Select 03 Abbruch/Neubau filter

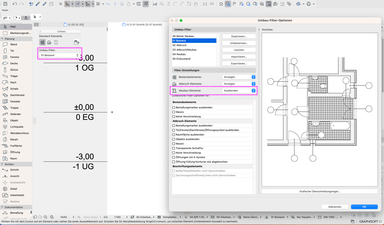pyautogui.click(x=194, y=50)
